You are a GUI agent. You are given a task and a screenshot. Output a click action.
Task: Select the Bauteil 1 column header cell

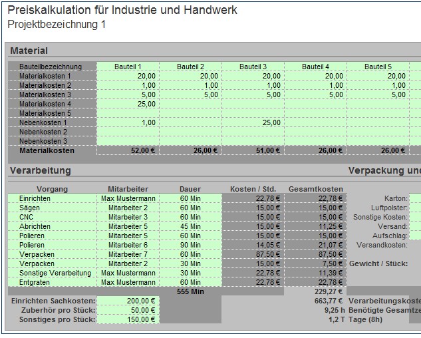pyautogui.click(x=128, y=67)
